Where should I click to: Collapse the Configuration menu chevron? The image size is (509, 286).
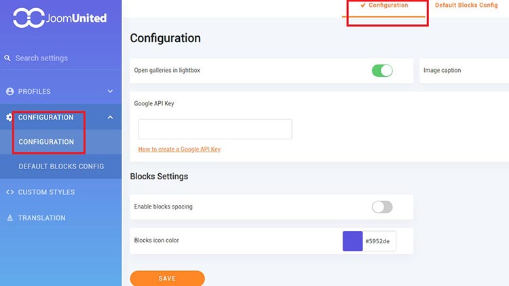110,118
